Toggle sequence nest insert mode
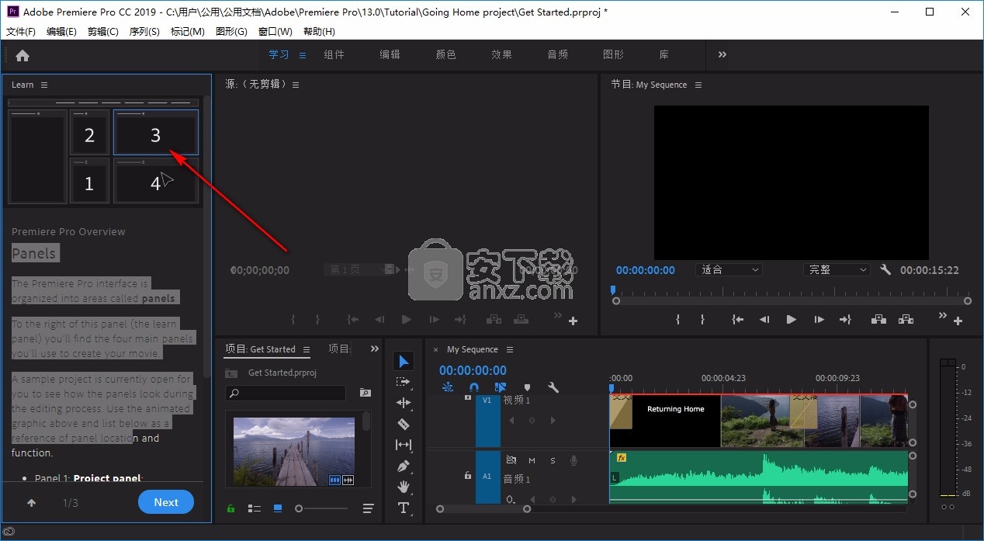 [x=448, y=387]
